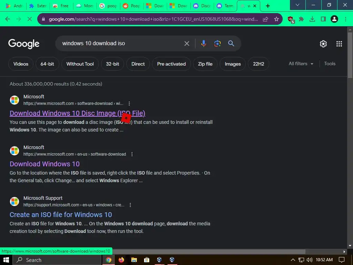The height and width of the screenshot is (265, 353).
Task: Click the browser back arrow
Action: pyautogui.click(x=8, y=19)
